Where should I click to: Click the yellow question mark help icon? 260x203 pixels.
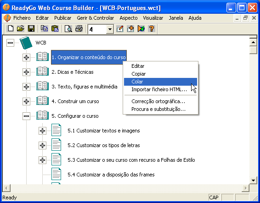[152, 29]
